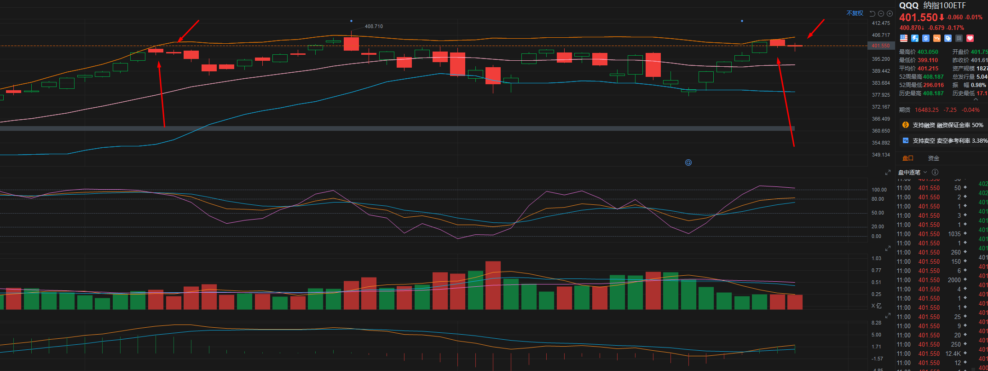Click the 平均价 401.215 value

(x=928, y=69)
